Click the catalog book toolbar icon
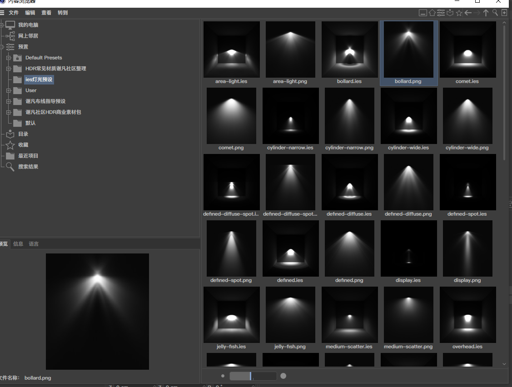The height and width of the screenshot is (387, 512). click(x=450, y=13)
